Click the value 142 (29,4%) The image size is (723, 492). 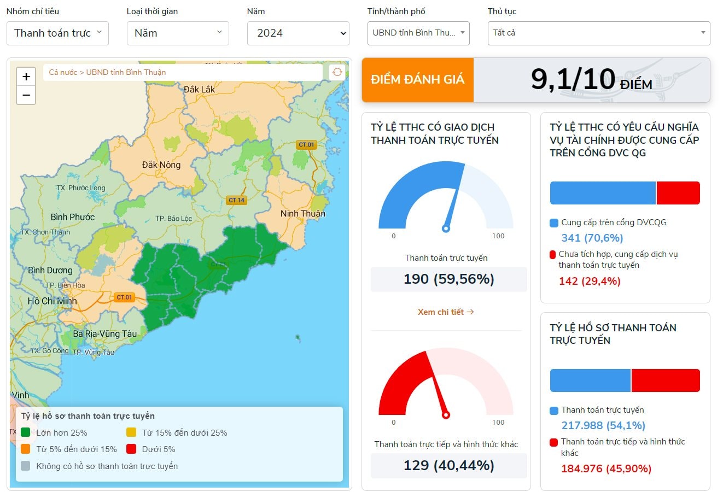(590, 282)
